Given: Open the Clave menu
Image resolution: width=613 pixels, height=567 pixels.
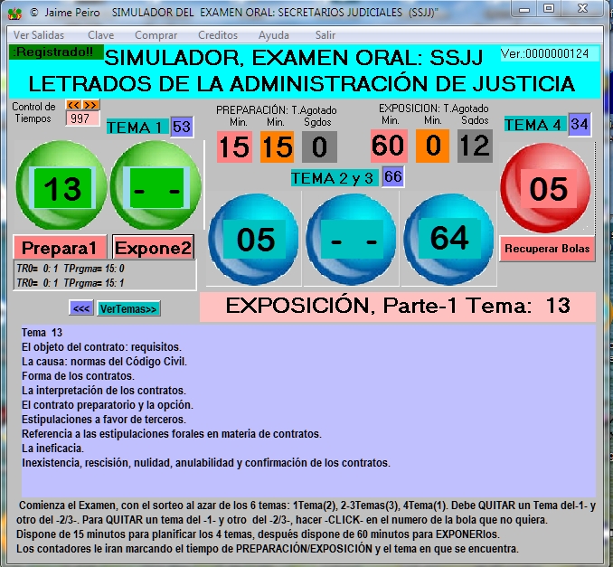Looking at the screenshot, I should point(100,34).
